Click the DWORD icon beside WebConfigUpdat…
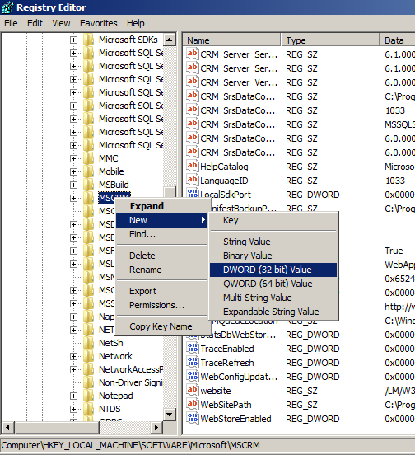 [193, 377]
